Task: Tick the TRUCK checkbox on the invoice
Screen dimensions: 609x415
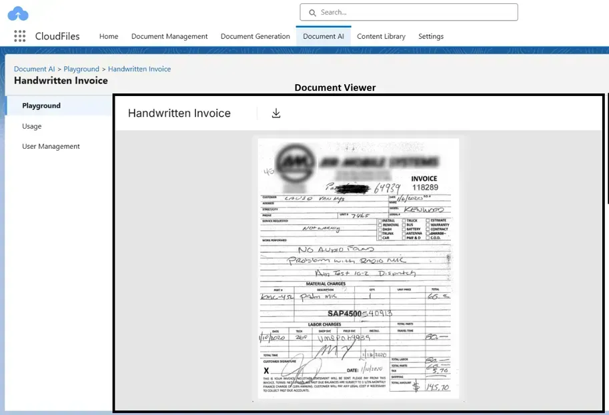Action: [402, 220]
